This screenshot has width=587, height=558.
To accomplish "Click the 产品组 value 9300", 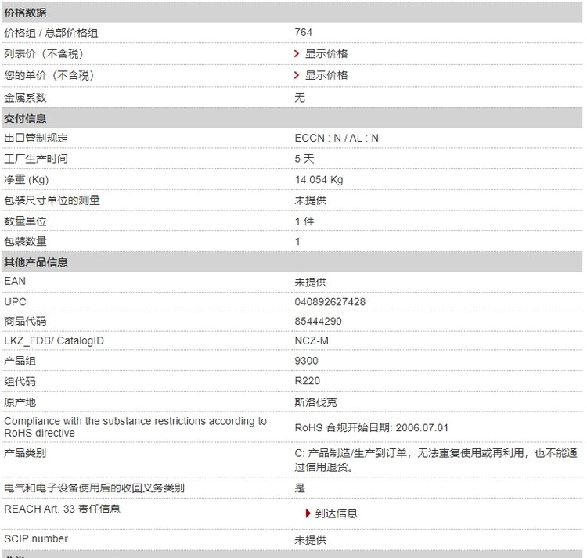I will coord(307,361).
